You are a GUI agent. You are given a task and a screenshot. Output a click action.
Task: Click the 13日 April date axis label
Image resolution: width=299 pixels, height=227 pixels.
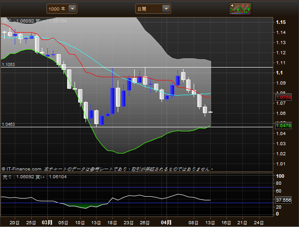point(210,222)
